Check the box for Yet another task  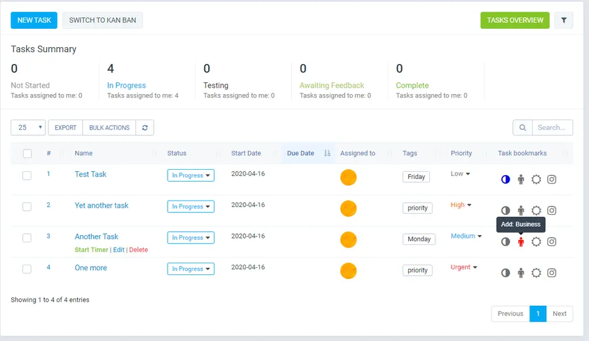pos(27,206)
